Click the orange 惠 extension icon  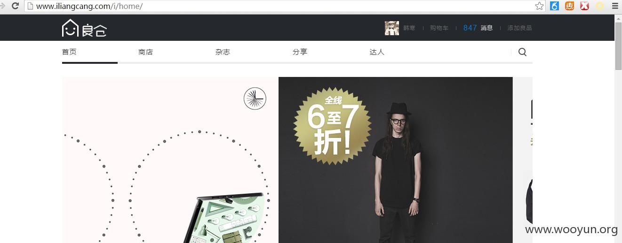(569, 6)
